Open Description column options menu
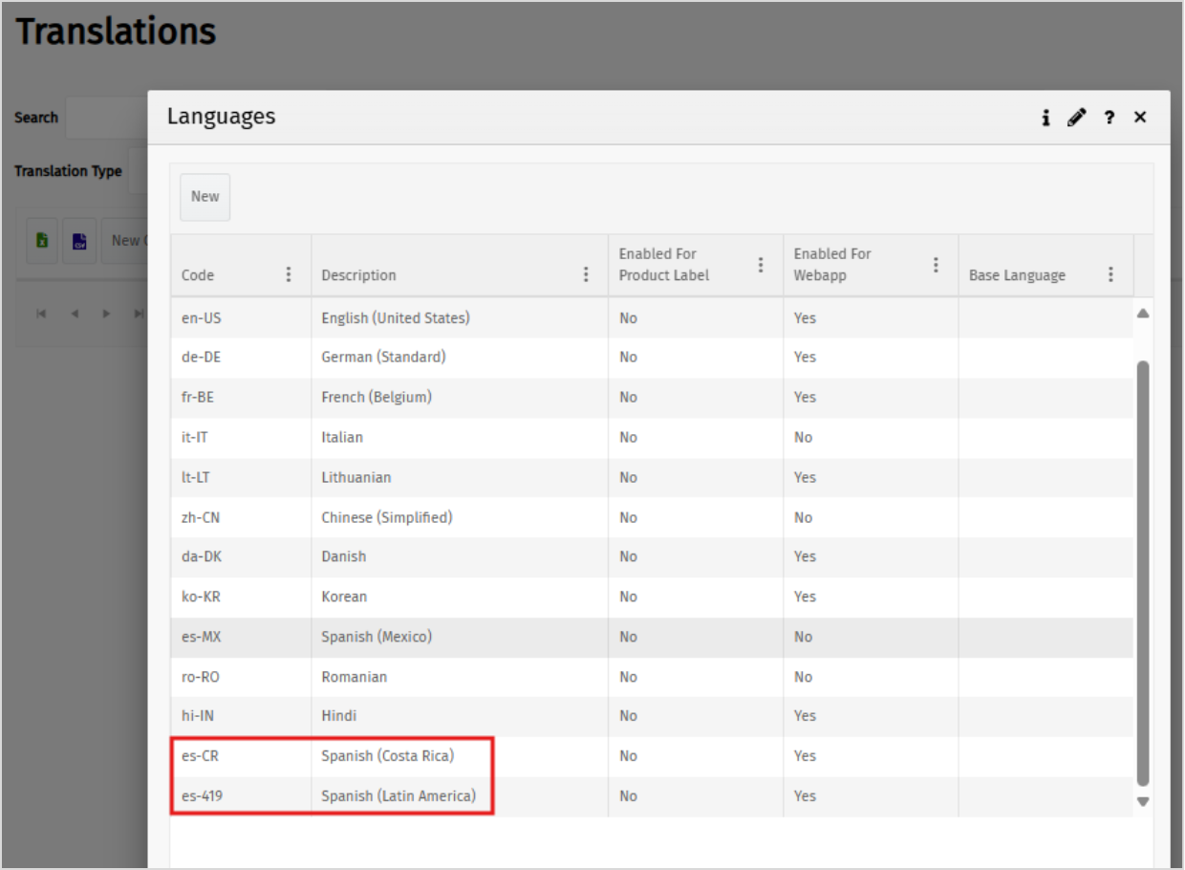Image resolution: width=1185 pixels, height=870 pixels. tap(586, 274)
